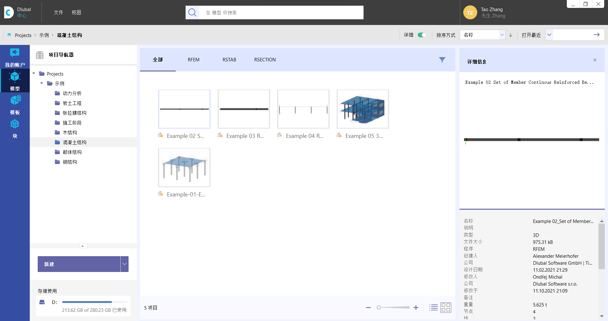Click the 动力分析 folder icon
The width and height of the screenshot is (608, 321).
coord(57,93)
